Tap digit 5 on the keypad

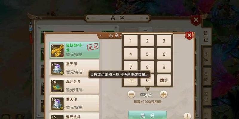tap(147, 54)
